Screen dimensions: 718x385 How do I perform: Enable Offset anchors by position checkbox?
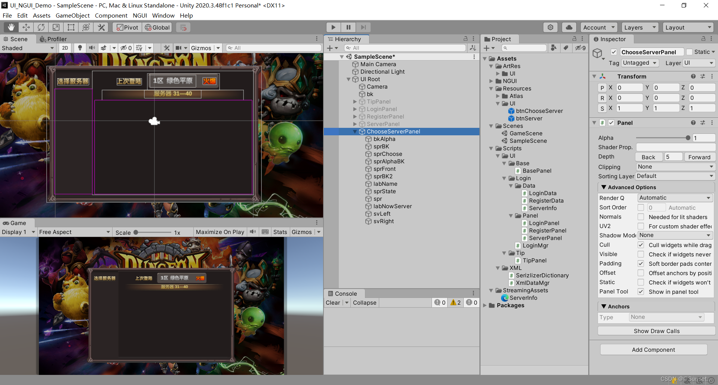click(641, 273)
